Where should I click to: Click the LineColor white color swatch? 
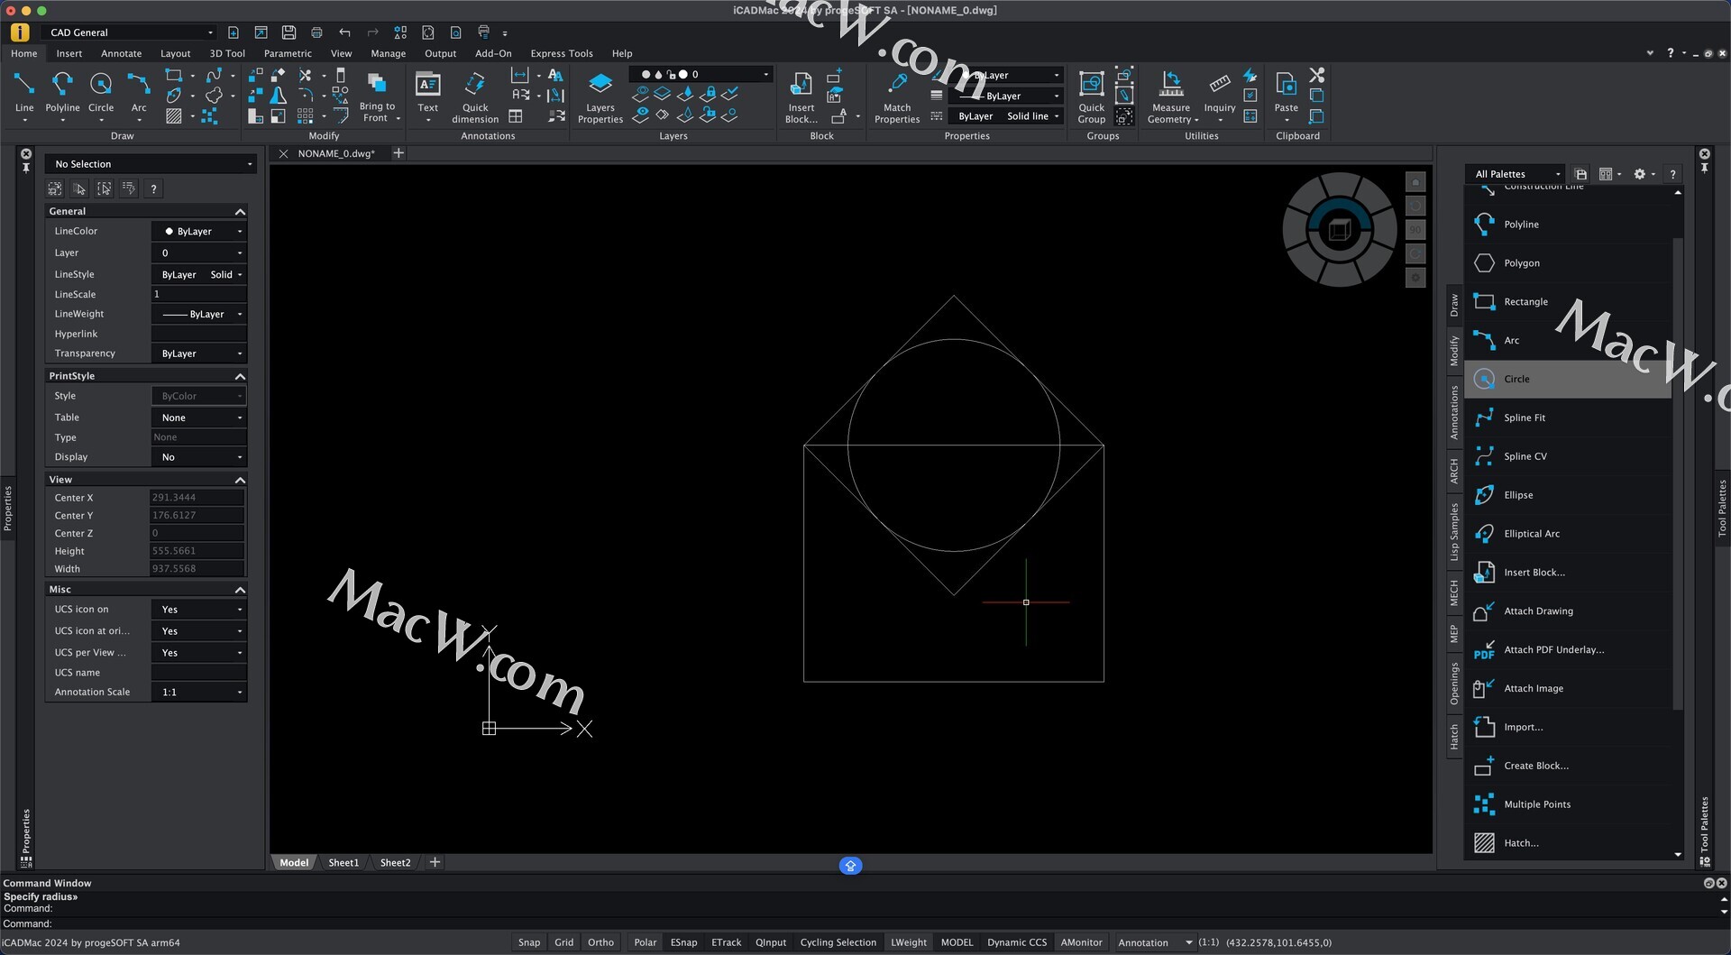coord(169,232)
